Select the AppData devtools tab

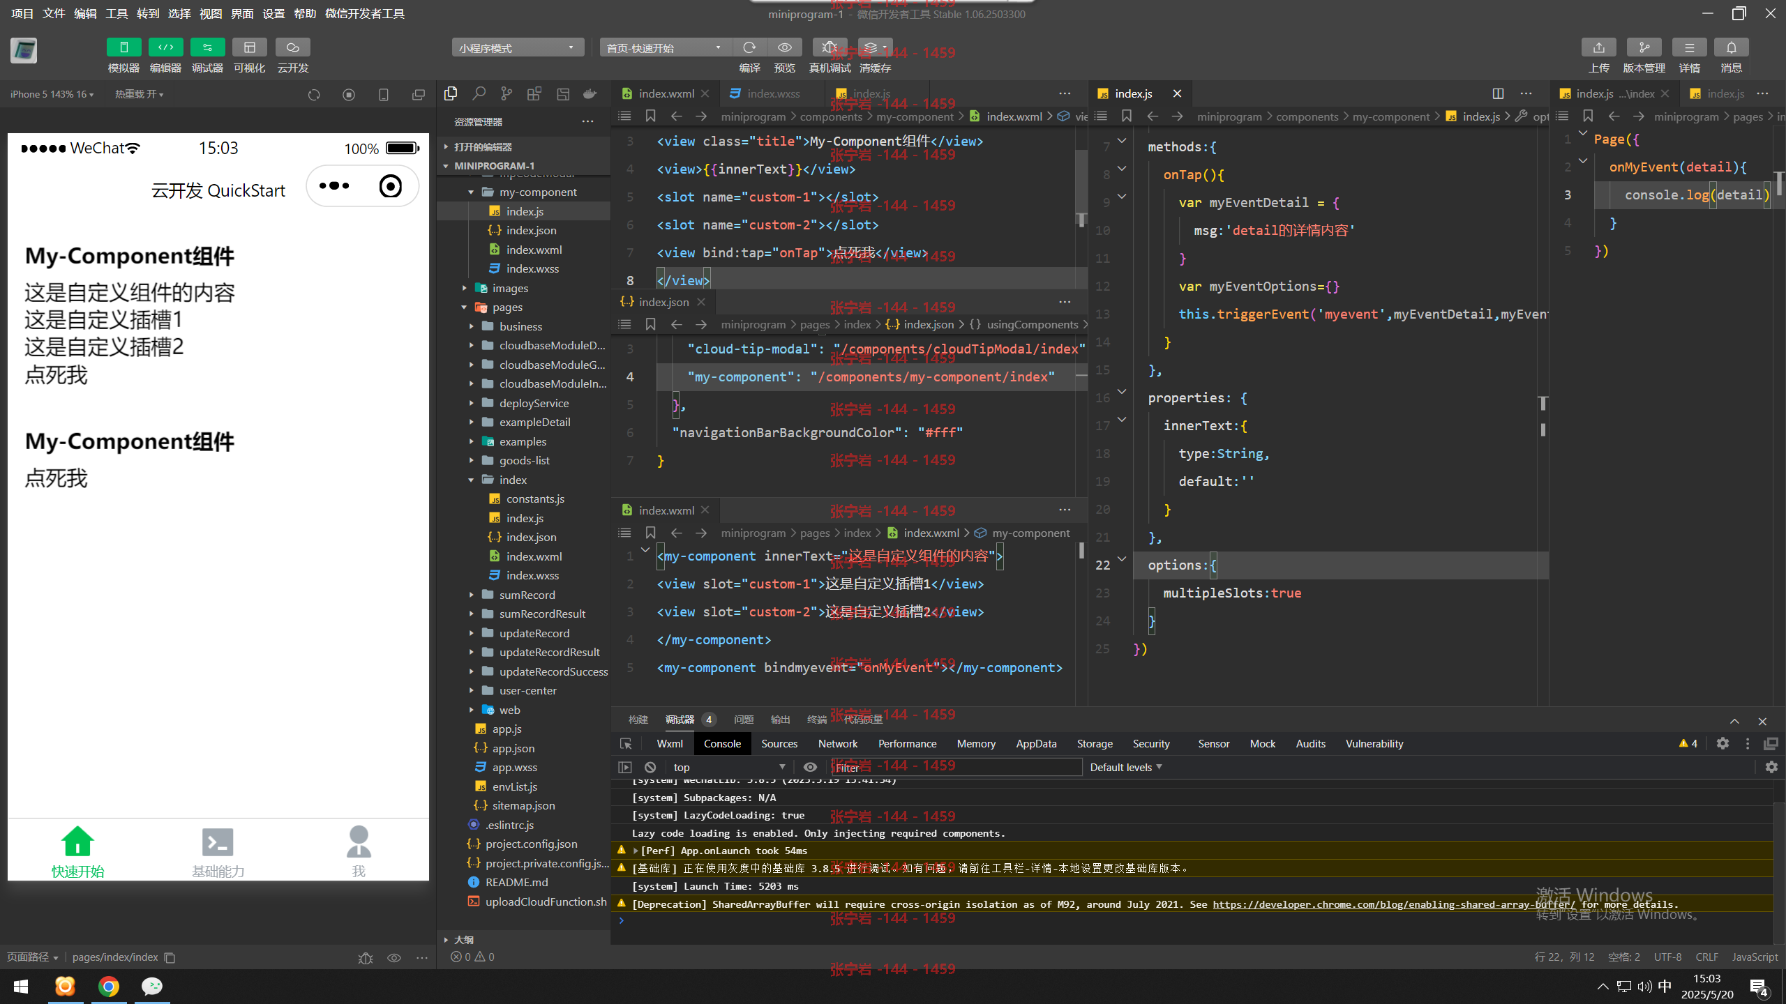click(1036, 743)
